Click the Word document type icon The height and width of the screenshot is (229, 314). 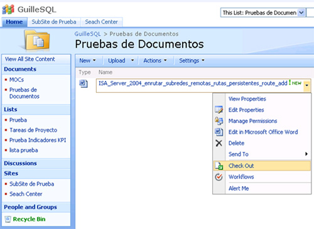(x=84, y=83)
